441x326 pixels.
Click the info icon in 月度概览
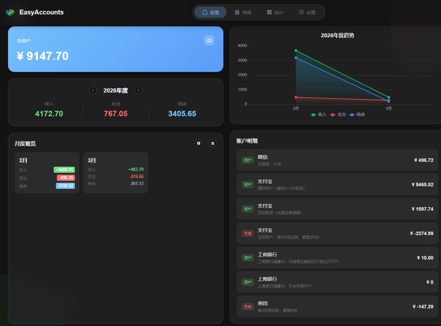pos(199,143)
